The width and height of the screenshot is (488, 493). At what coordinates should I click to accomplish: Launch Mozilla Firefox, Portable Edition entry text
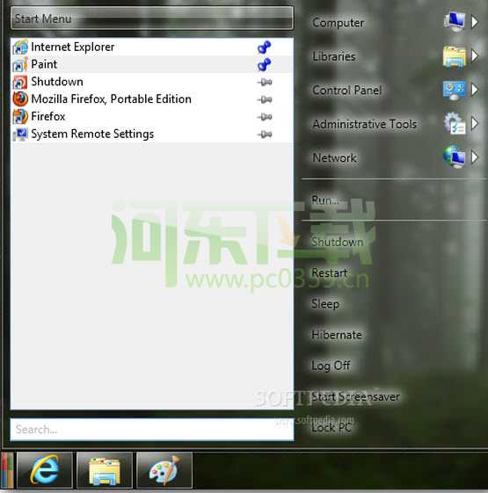tap(111, 99)
